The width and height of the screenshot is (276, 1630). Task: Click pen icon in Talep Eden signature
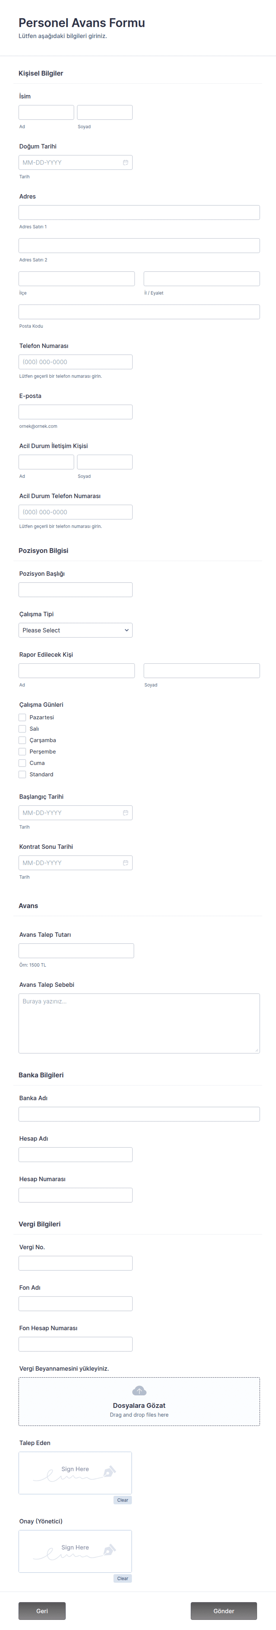tap(109, 1471)
